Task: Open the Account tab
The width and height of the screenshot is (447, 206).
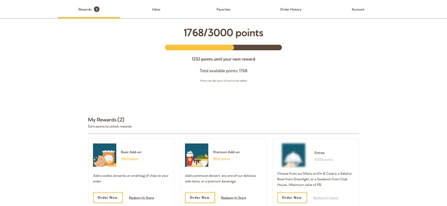Action: point(358,9)
